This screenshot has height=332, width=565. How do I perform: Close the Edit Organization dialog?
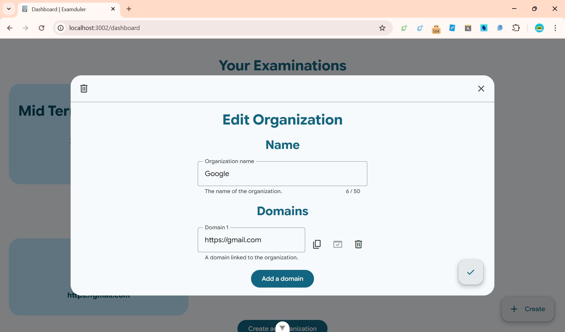[x=481, y=89]
